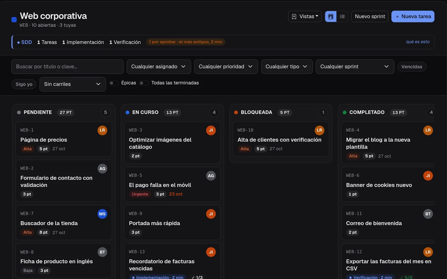Expand the Cualquier prioridad dropdown

point(226,67)
